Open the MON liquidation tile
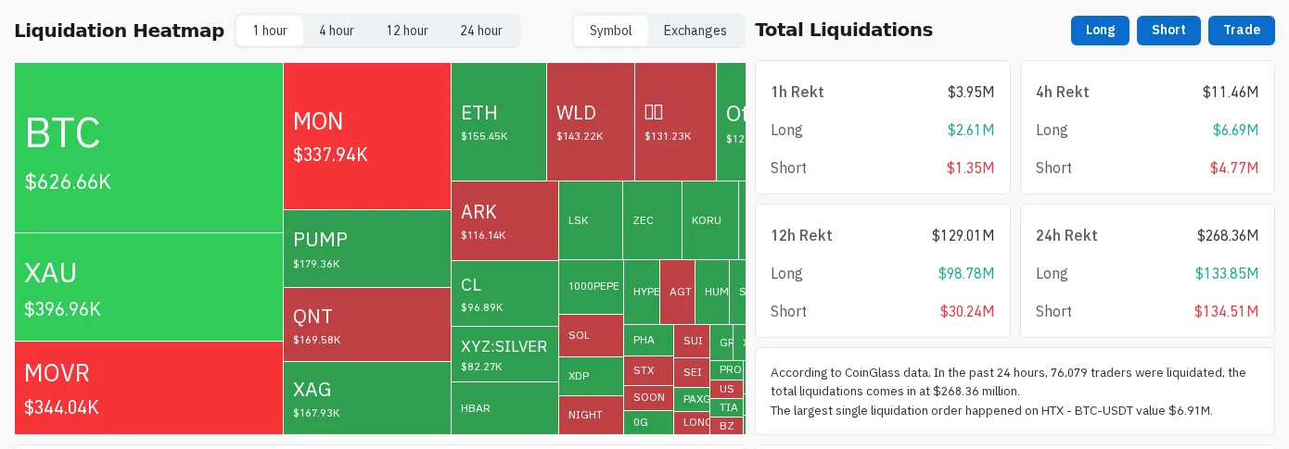The height and width of the screenshot is (449, 1289). click(367, 136)
